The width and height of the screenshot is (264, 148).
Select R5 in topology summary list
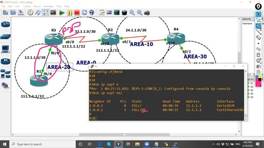pos(252,97)
